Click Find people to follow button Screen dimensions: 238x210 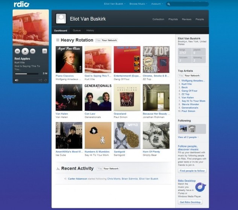192,171
